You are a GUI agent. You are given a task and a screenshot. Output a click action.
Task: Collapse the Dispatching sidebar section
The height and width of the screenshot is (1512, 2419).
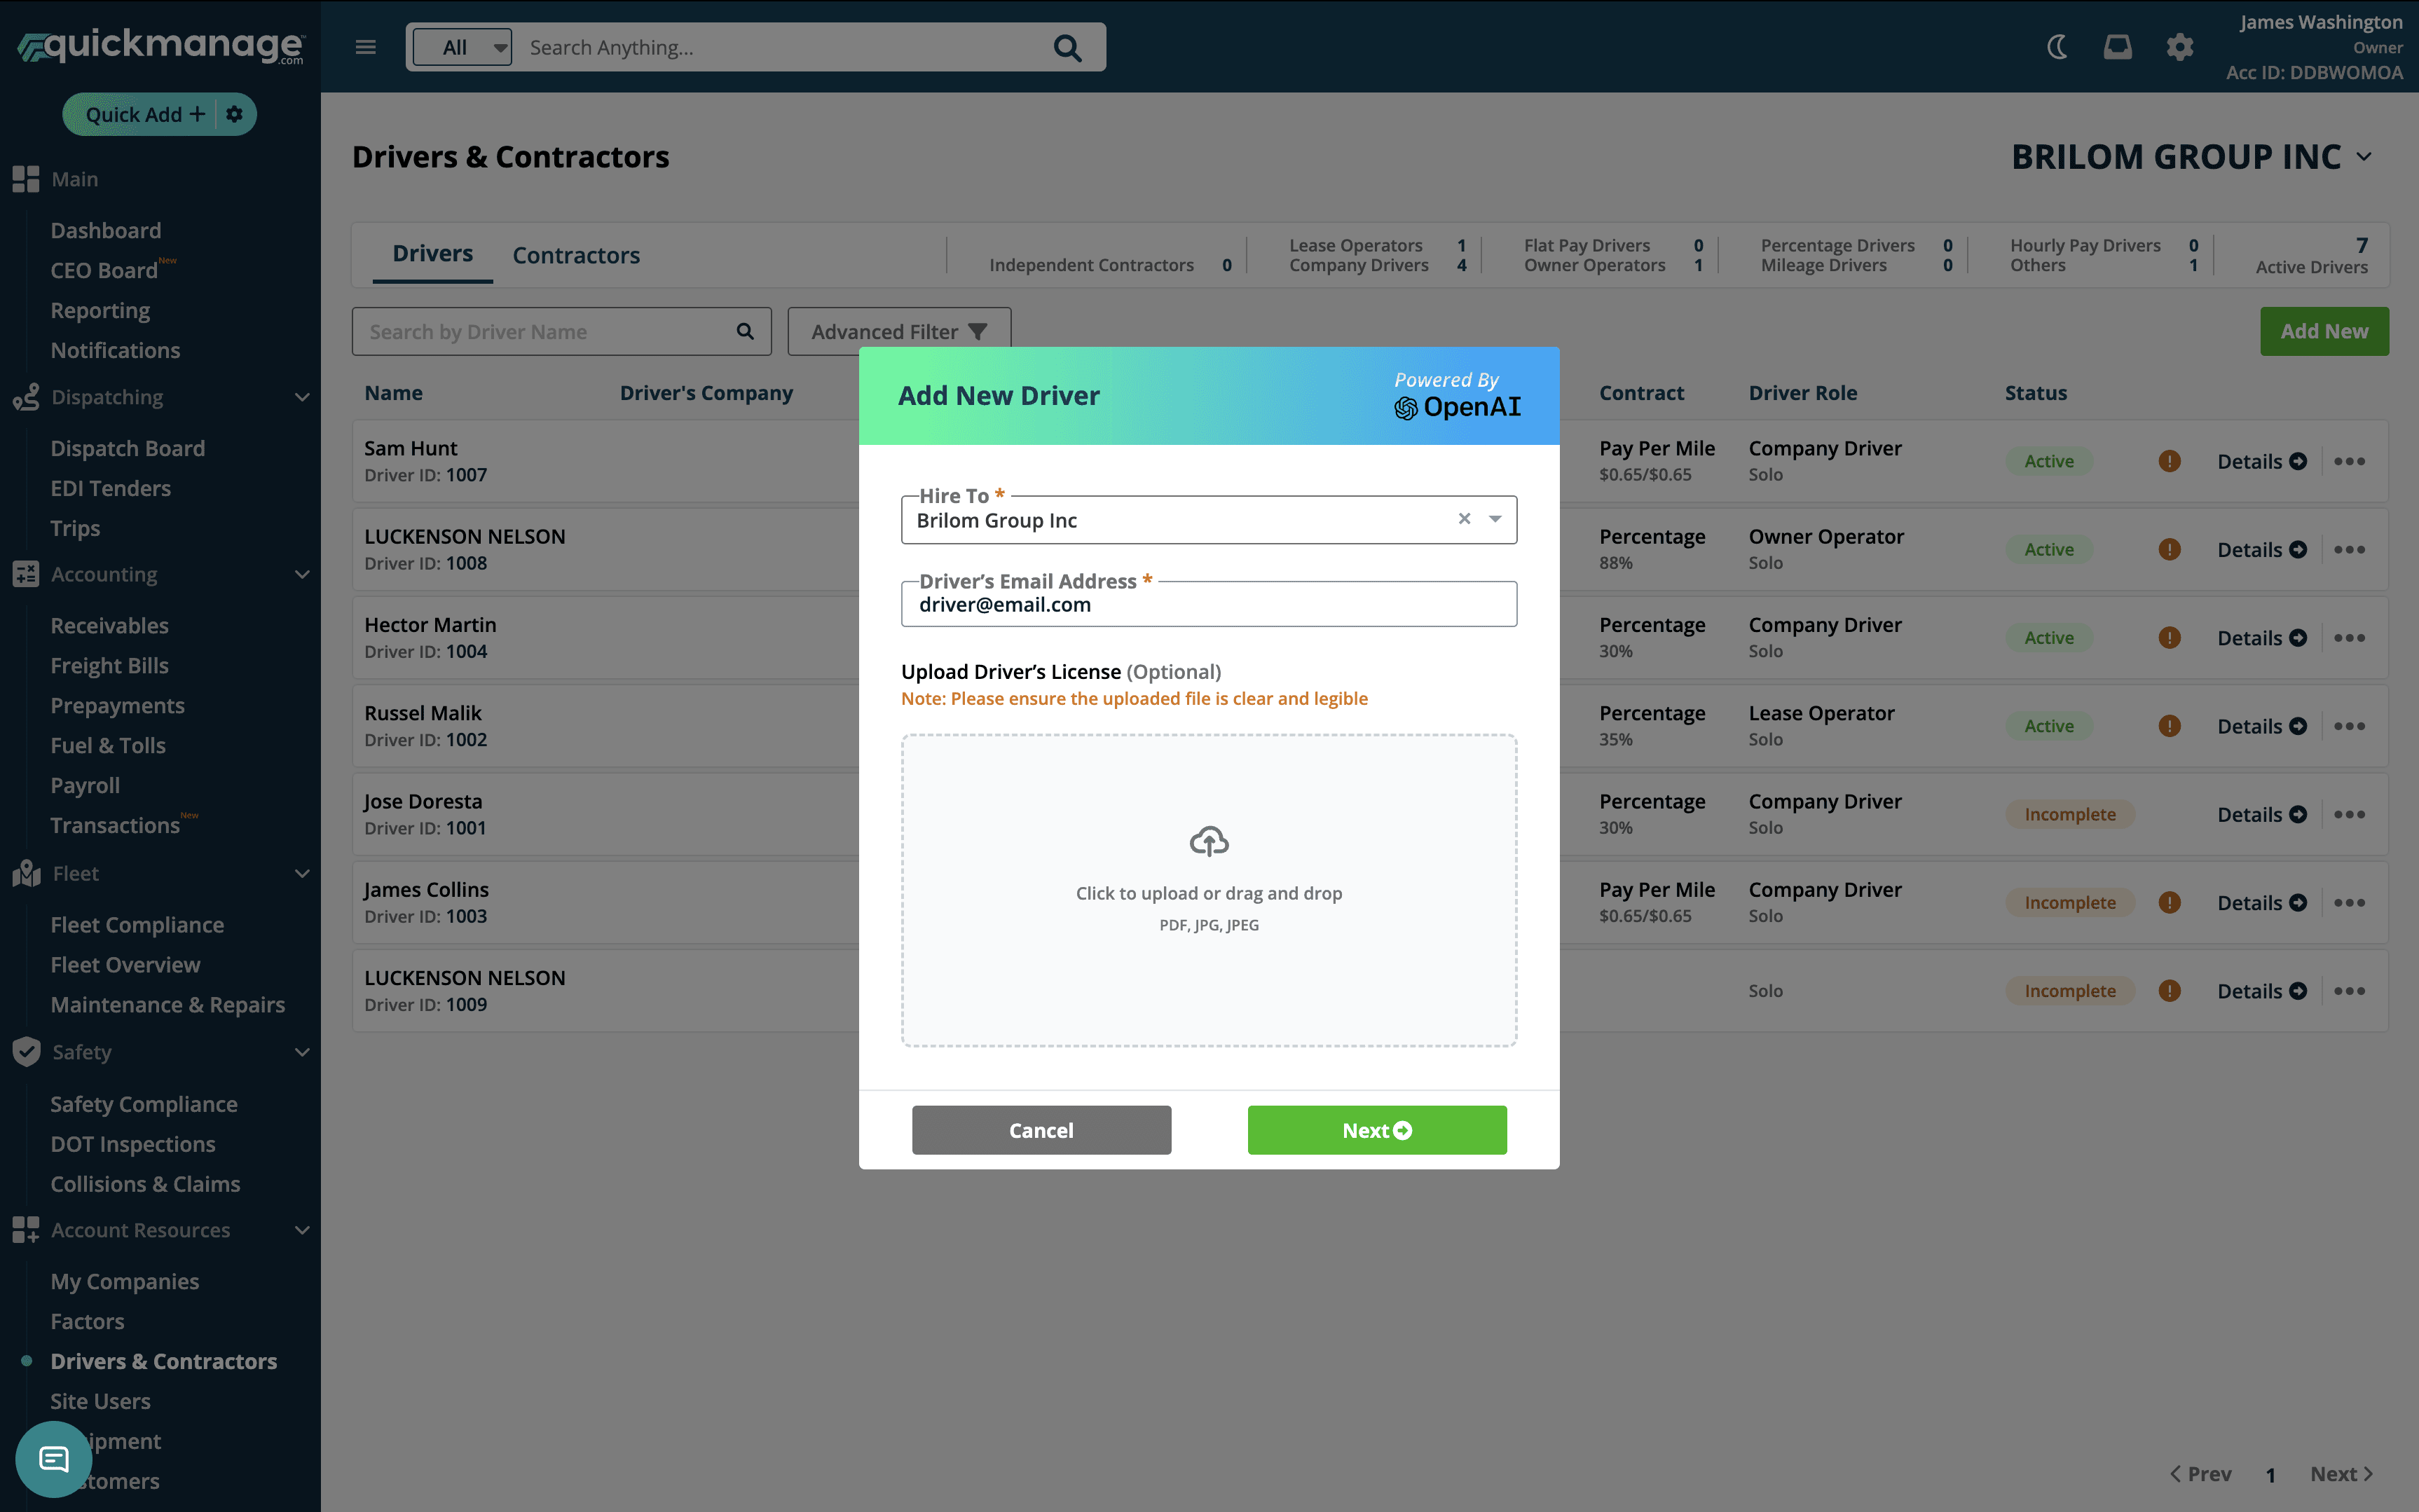tap(302, 397)
